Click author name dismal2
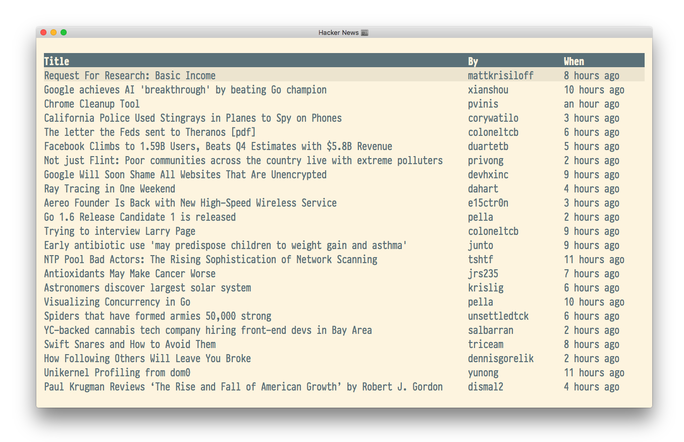The image size is (684, 442). point(486,386)
